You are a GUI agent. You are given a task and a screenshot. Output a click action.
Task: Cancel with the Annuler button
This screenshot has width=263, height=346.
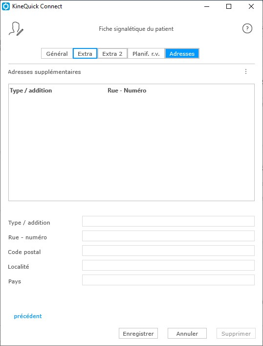pos(187,333)
